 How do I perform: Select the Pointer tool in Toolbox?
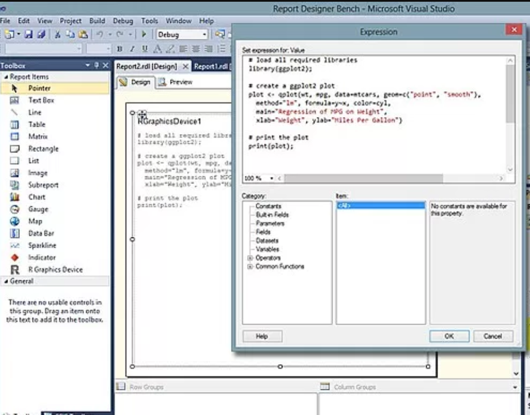click(x=55, y=88)
